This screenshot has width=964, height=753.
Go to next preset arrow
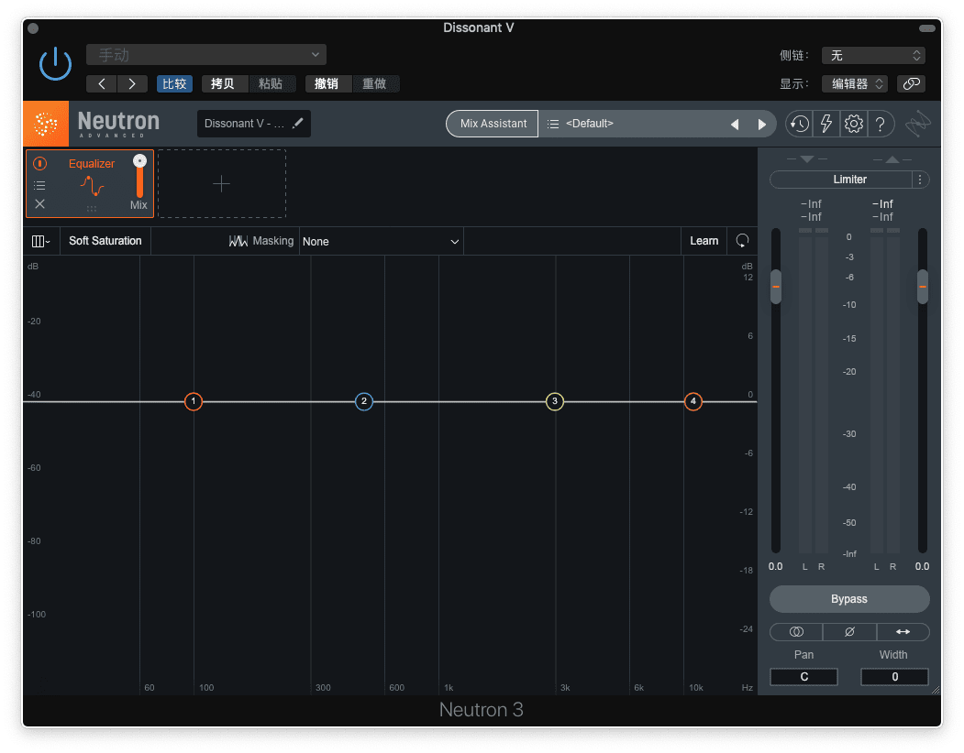tap(131, 83)
